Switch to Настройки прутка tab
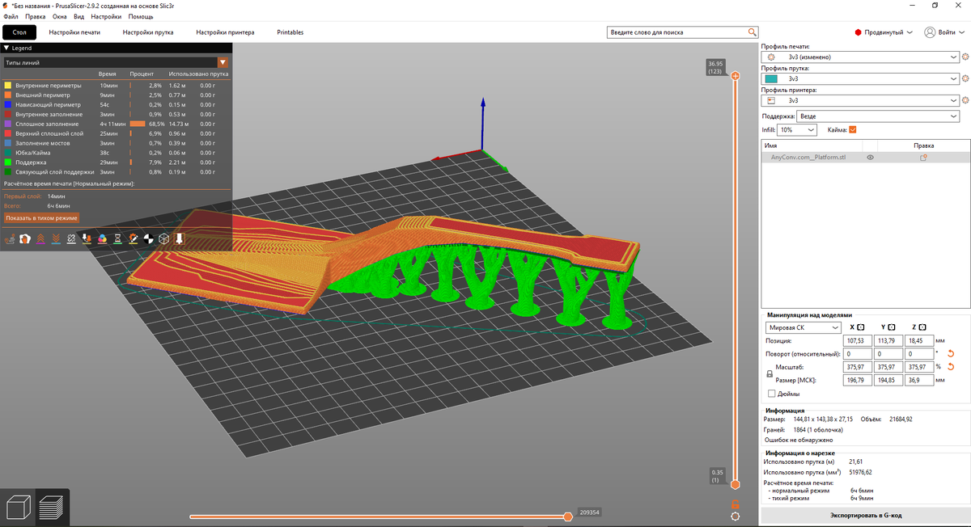Screen dimensions: 971x527 click(148, 32)
